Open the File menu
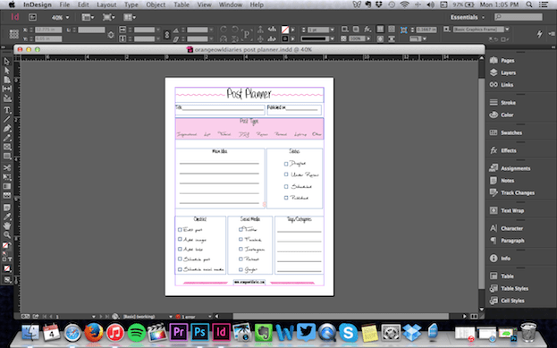Viewport: 557px width, 348px height. [x=64, y=4]
